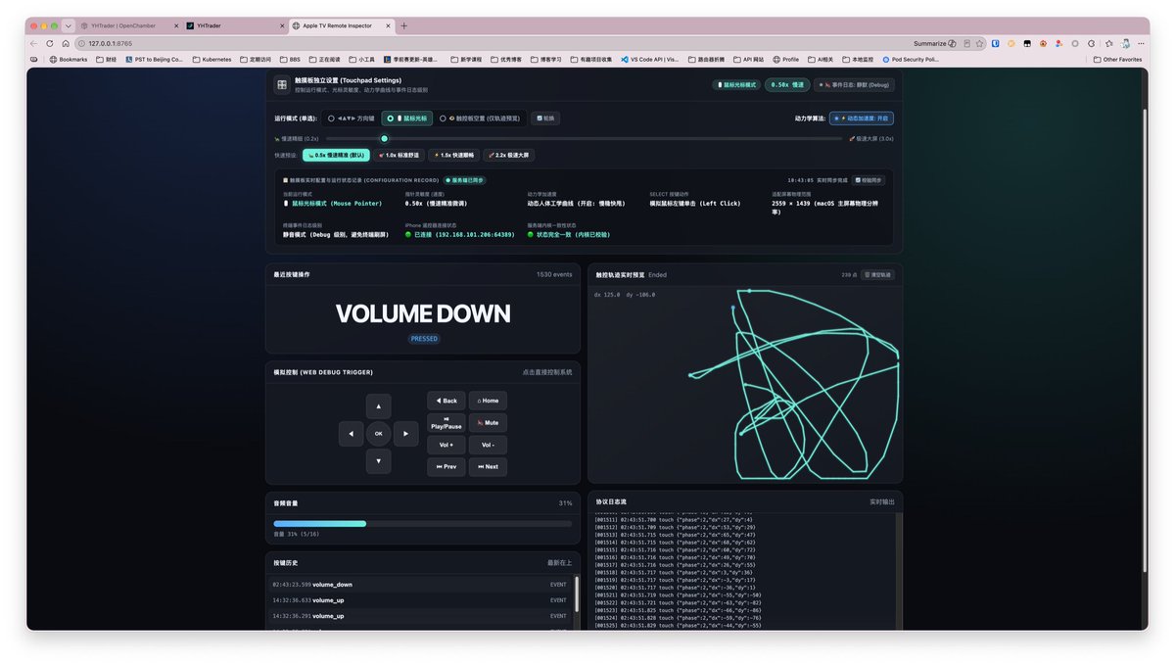
Task: Click the down arrow D-pad button
Action: 378,461
